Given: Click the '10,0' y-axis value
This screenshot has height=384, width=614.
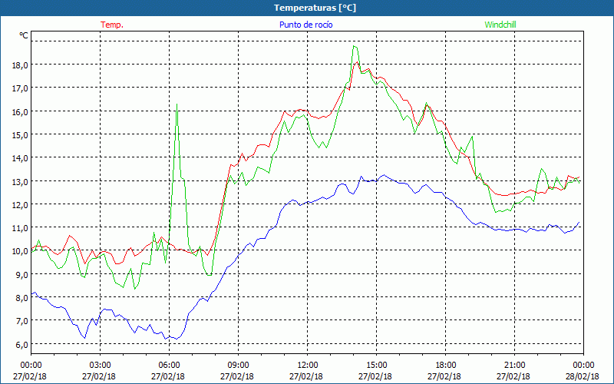Looking at the screenshot, I should [20, 251].
